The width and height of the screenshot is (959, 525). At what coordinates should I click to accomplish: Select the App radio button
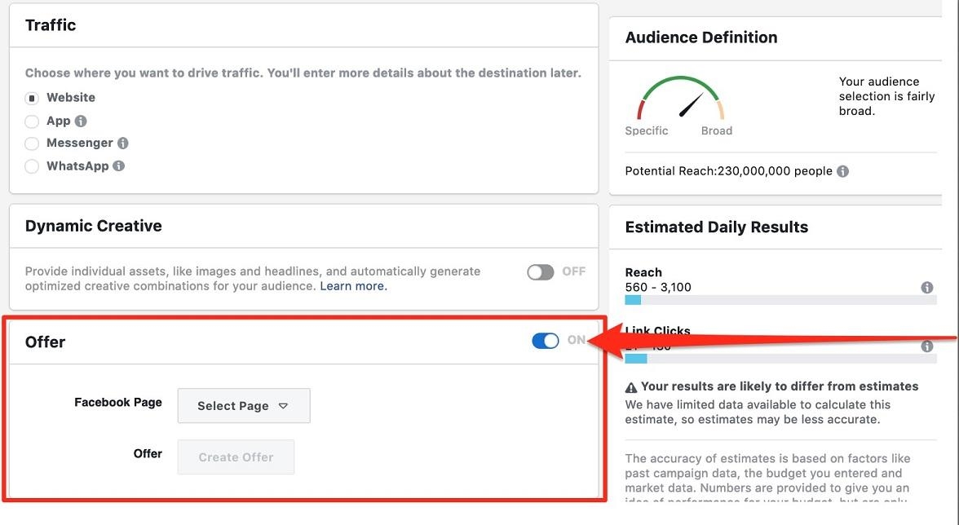point(32,120)
